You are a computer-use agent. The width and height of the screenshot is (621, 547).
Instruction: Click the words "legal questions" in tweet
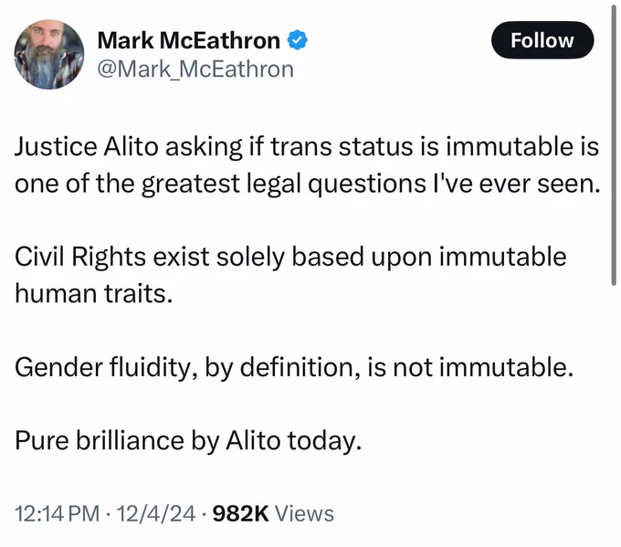[336, 184]
